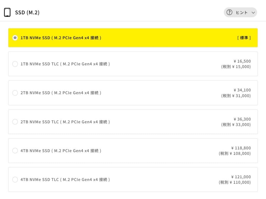Pick the 2TB NVMe SSD TLC radio button
This screenshot has height=199, width=266.
[x=15, y=122]
